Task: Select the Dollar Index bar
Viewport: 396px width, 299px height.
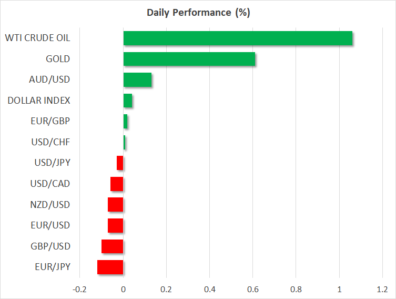Action: coord(128,101)
